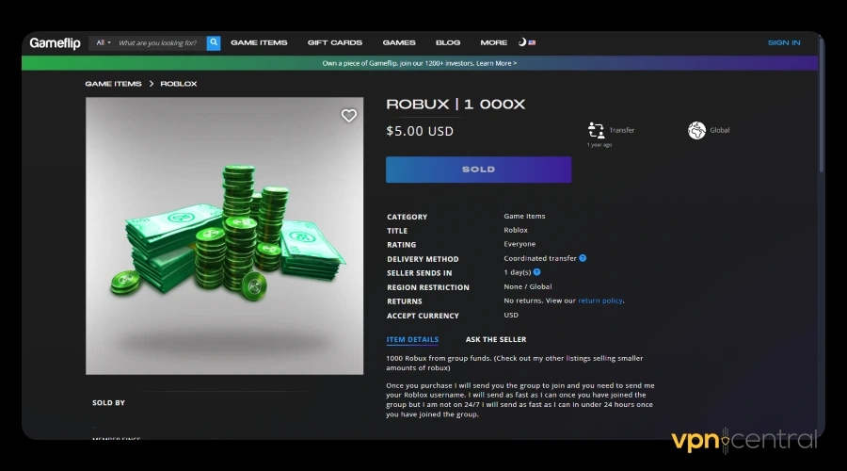
Task: Open GAME ITEMS in navigation bar
Action: [260, 42]
